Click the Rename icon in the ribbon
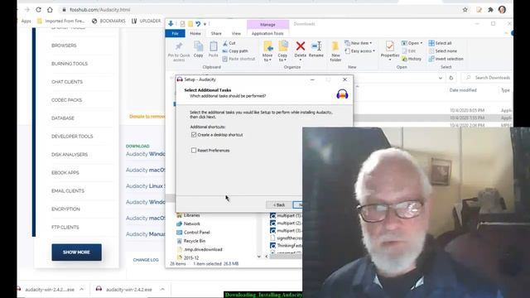The width and height of the screenshot is (530, 298). [x=316, y=46]
